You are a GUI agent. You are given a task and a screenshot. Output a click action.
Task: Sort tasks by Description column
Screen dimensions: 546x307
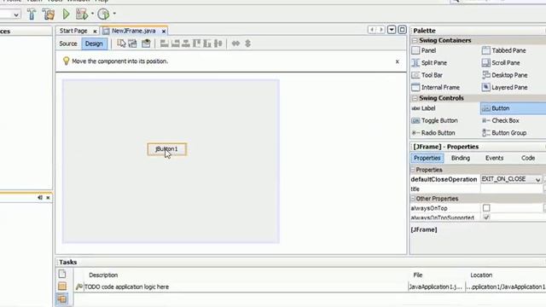pyautogui.click(x=103, y=275)
